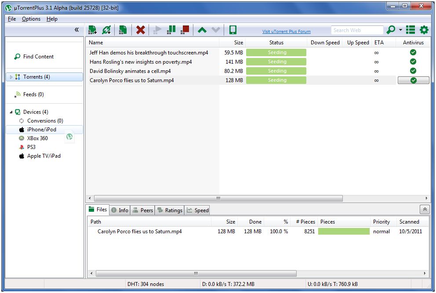Click the Start torrent play icon
The image size is (436, 293).
click(x=157, y=30)
